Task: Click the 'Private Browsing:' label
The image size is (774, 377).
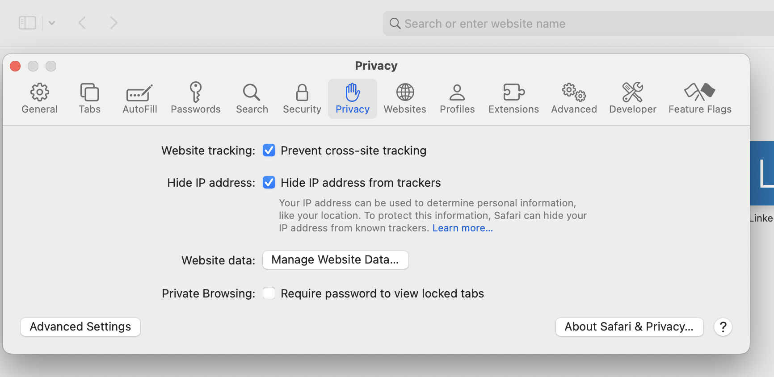Action: [x=209, y=293]
